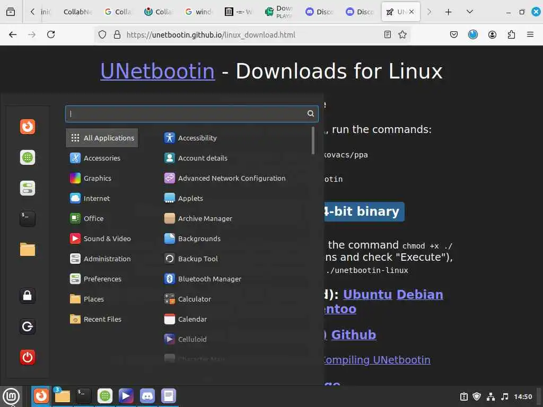Open Terminal from the menu favorites sidebar
Screen dimensions: 543x407
(28, 219)
